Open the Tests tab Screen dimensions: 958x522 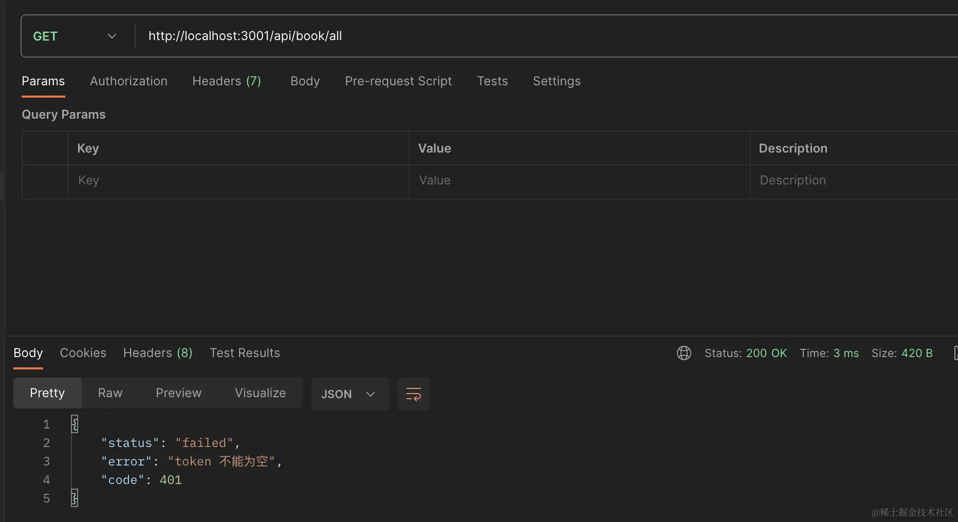coord(492,81)
